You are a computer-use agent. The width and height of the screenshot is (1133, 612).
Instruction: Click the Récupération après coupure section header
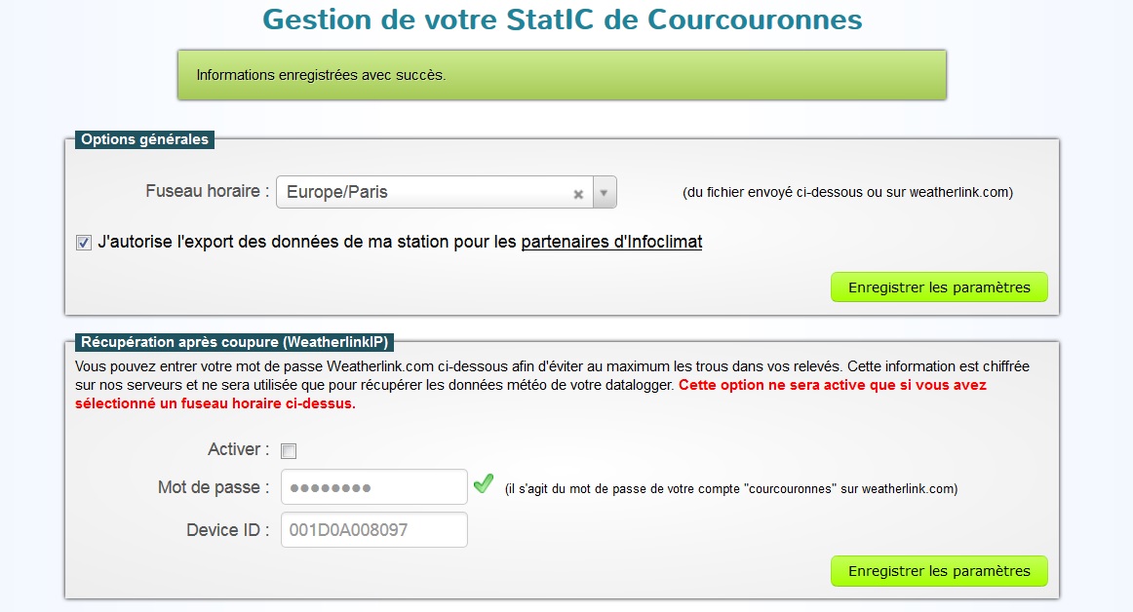coord(234,342)
